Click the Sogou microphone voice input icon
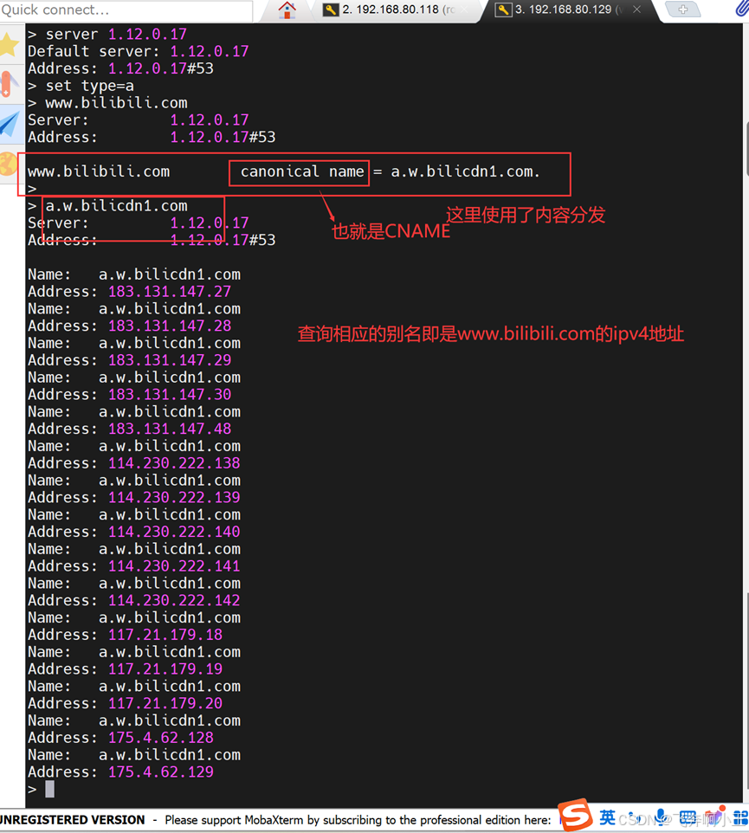749x833 pixels. coord(661,817)
